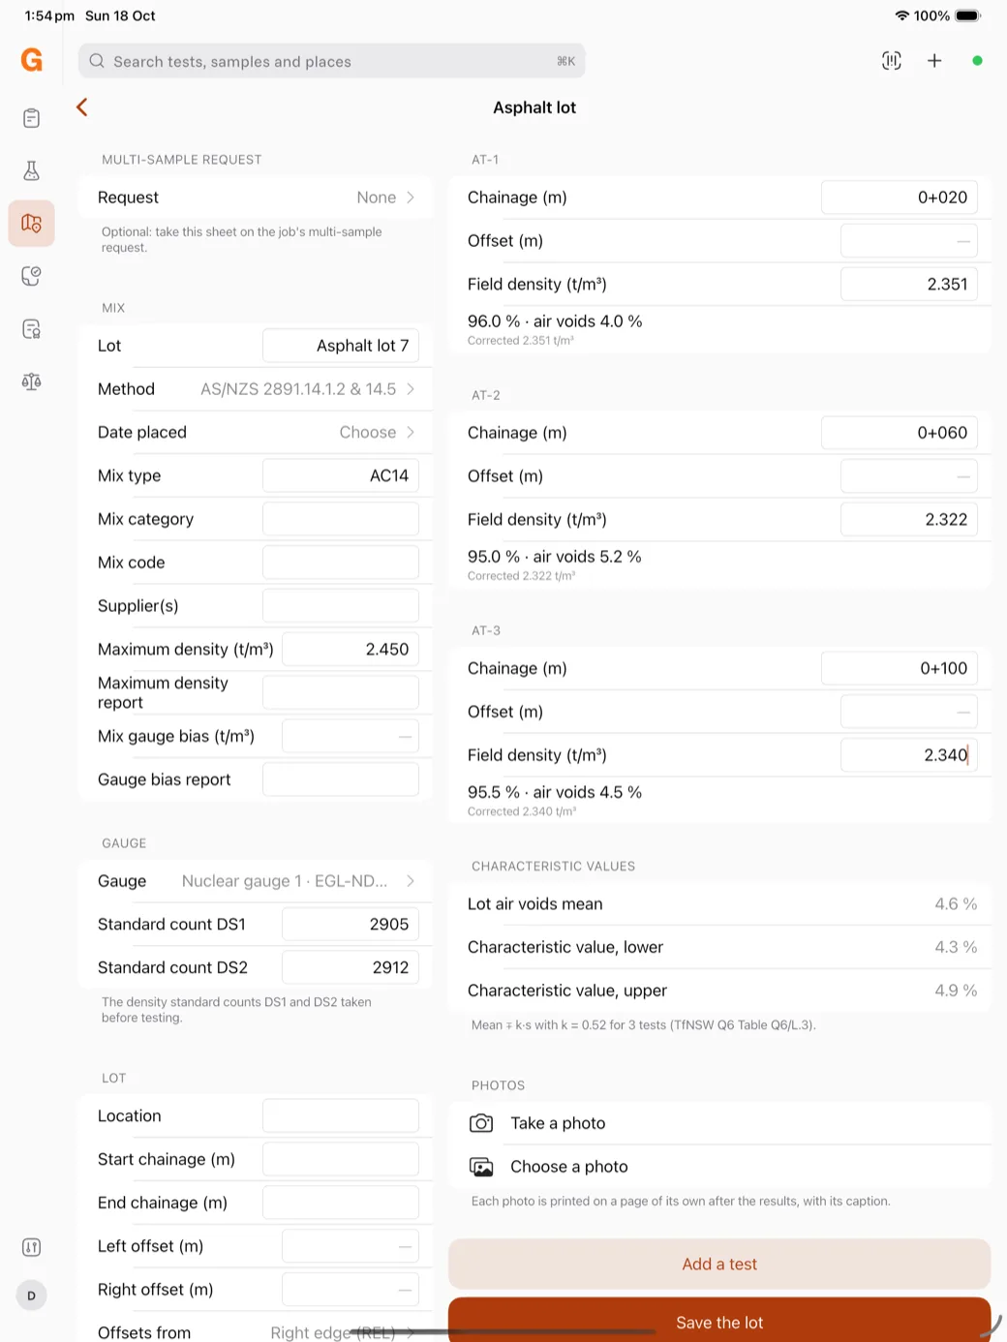
Task: Tap the green status dot
Action: point(977,61)
